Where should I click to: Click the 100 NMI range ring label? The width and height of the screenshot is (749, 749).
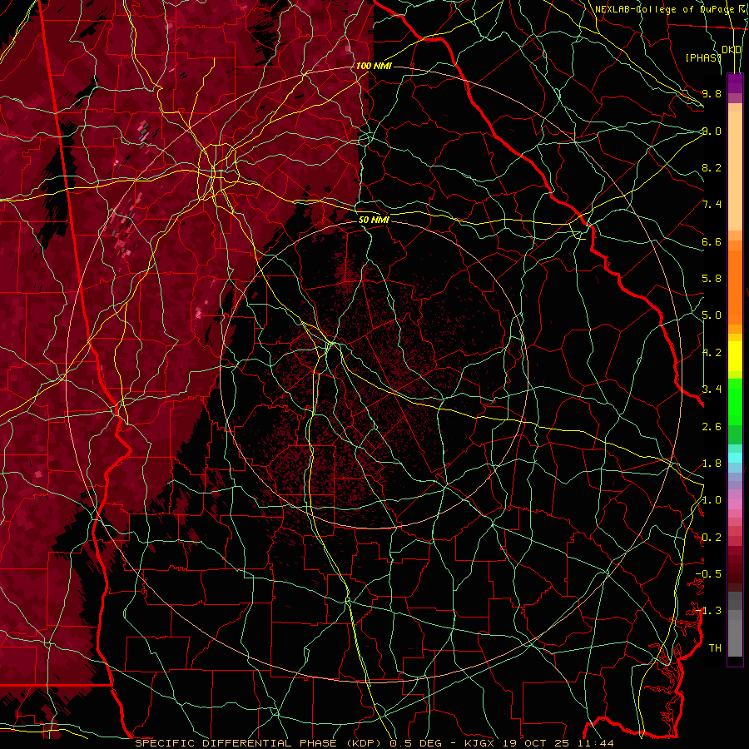(374, 66)
